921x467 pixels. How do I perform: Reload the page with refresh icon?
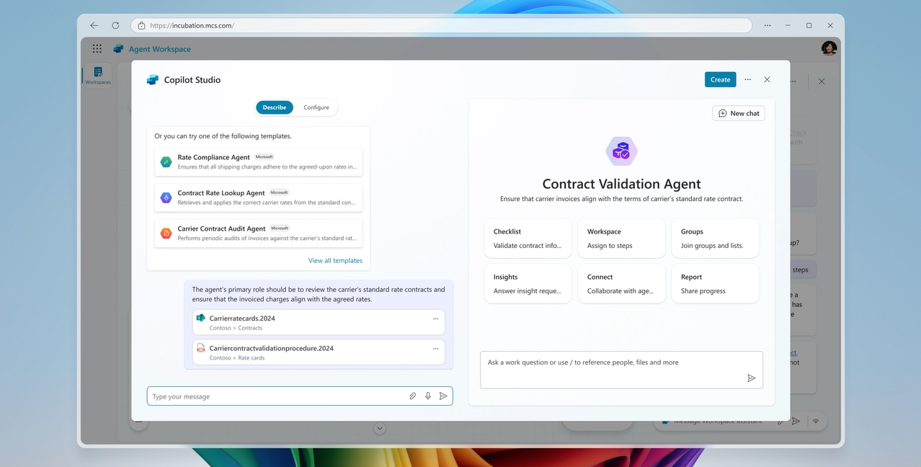(x=115, y=25)
